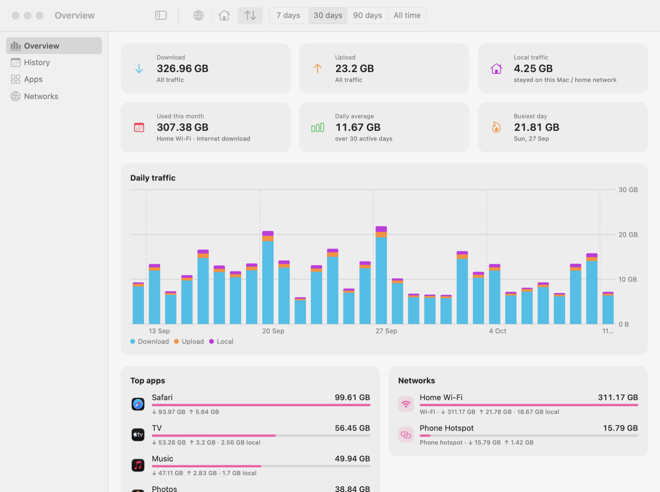Click the Photos app row label
Image resolution: width=660 pixels, height=492 pixels.
pos(164,488)
